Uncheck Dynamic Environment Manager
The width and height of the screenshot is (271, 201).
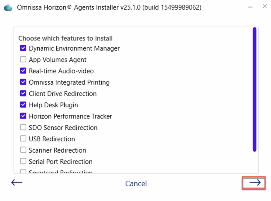click(23, 48)
